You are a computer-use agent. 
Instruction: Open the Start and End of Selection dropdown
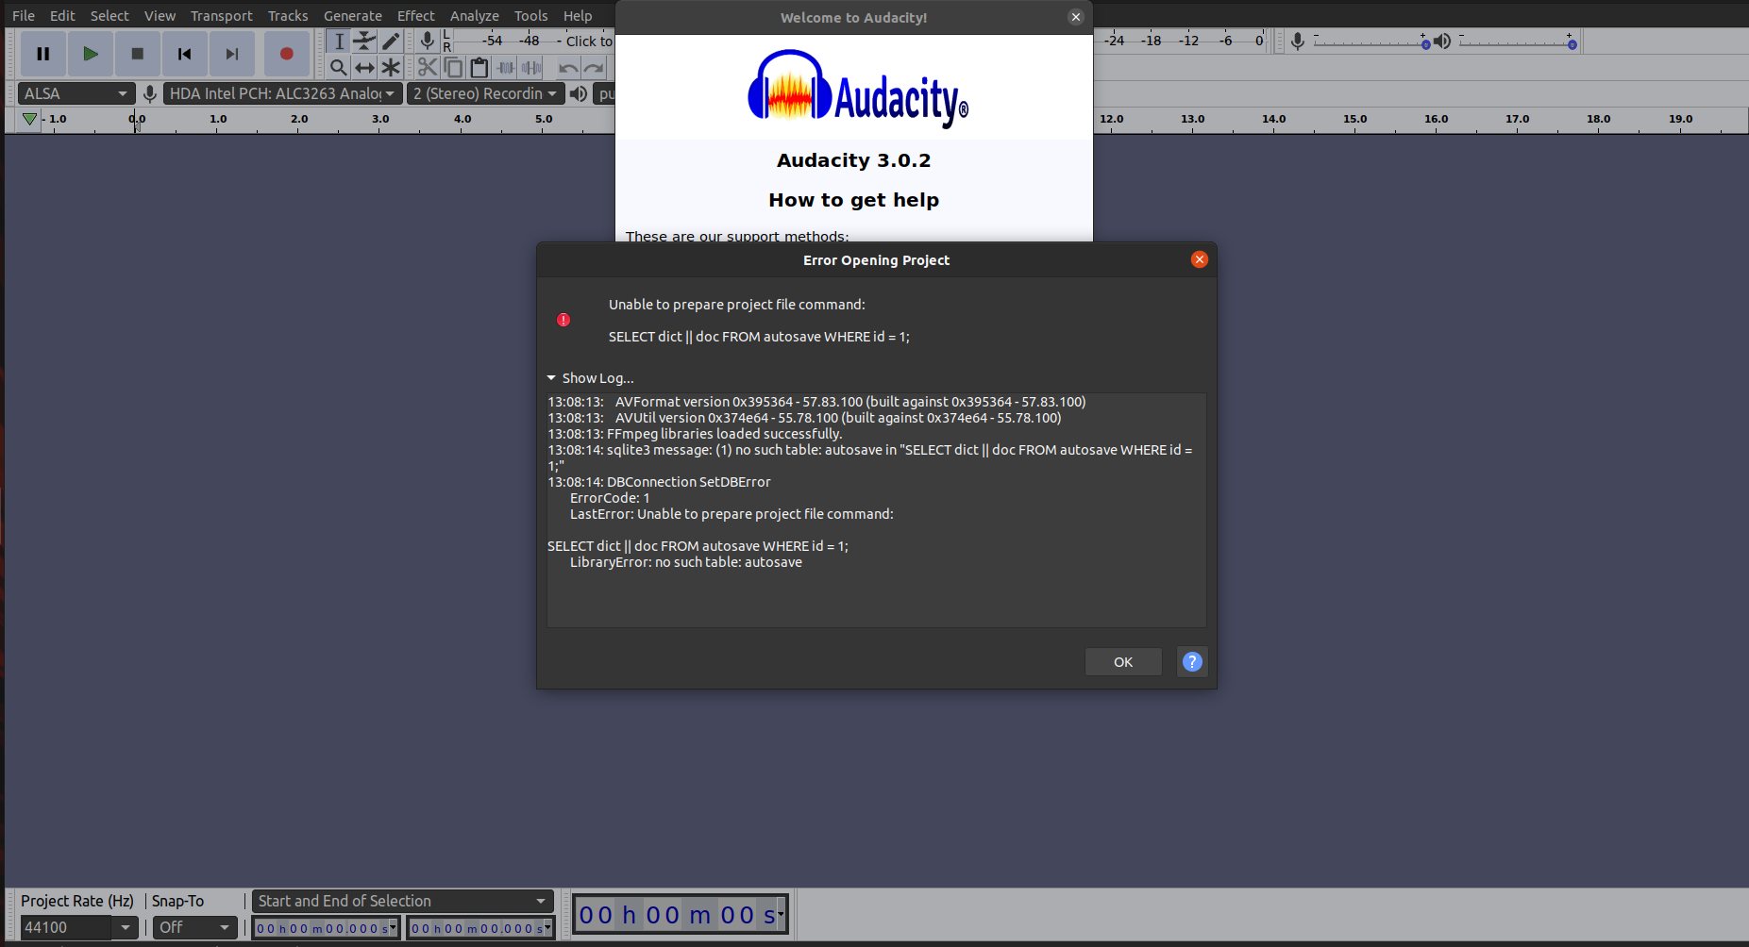coord(403,901)
